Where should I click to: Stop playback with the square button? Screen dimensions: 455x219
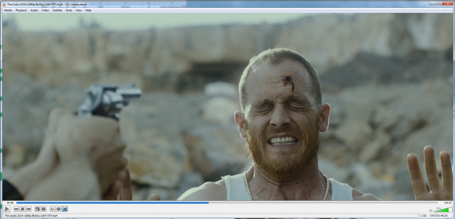(23, 209)
